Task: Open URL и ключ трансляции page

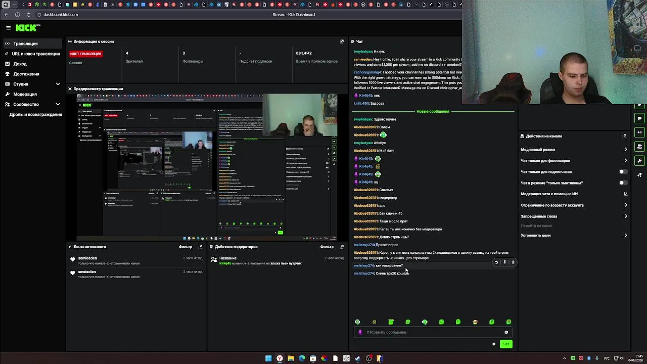Action: point(32,54)
